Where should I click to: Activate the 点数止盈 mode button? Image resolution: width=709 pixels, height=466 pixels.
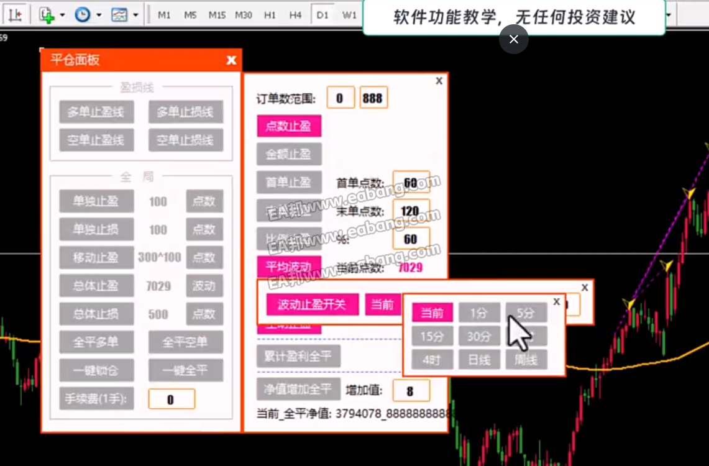click(288, 126)
